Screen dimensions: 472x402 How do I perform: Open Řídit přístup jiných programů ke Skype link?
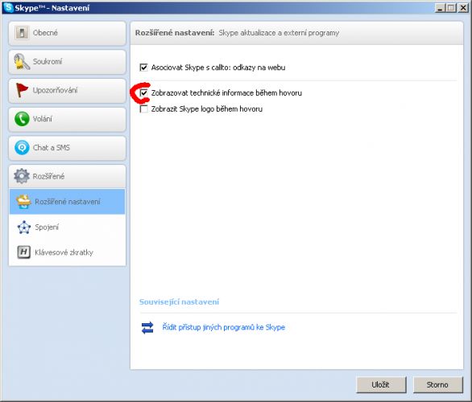coord(223,327)
